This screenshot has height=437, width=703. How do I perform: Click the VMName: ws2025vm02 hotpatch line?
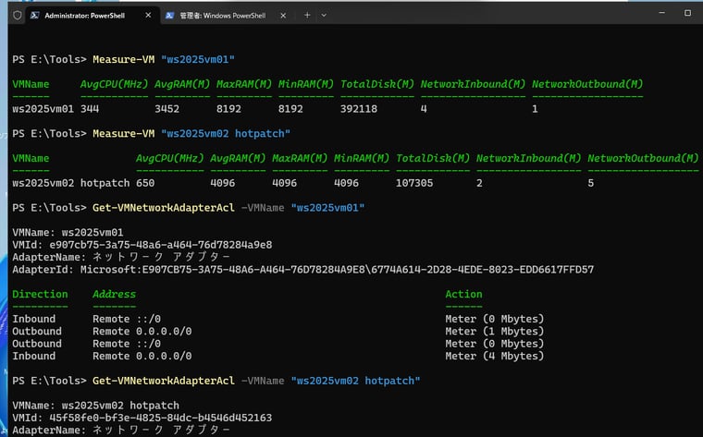(95, 406)
